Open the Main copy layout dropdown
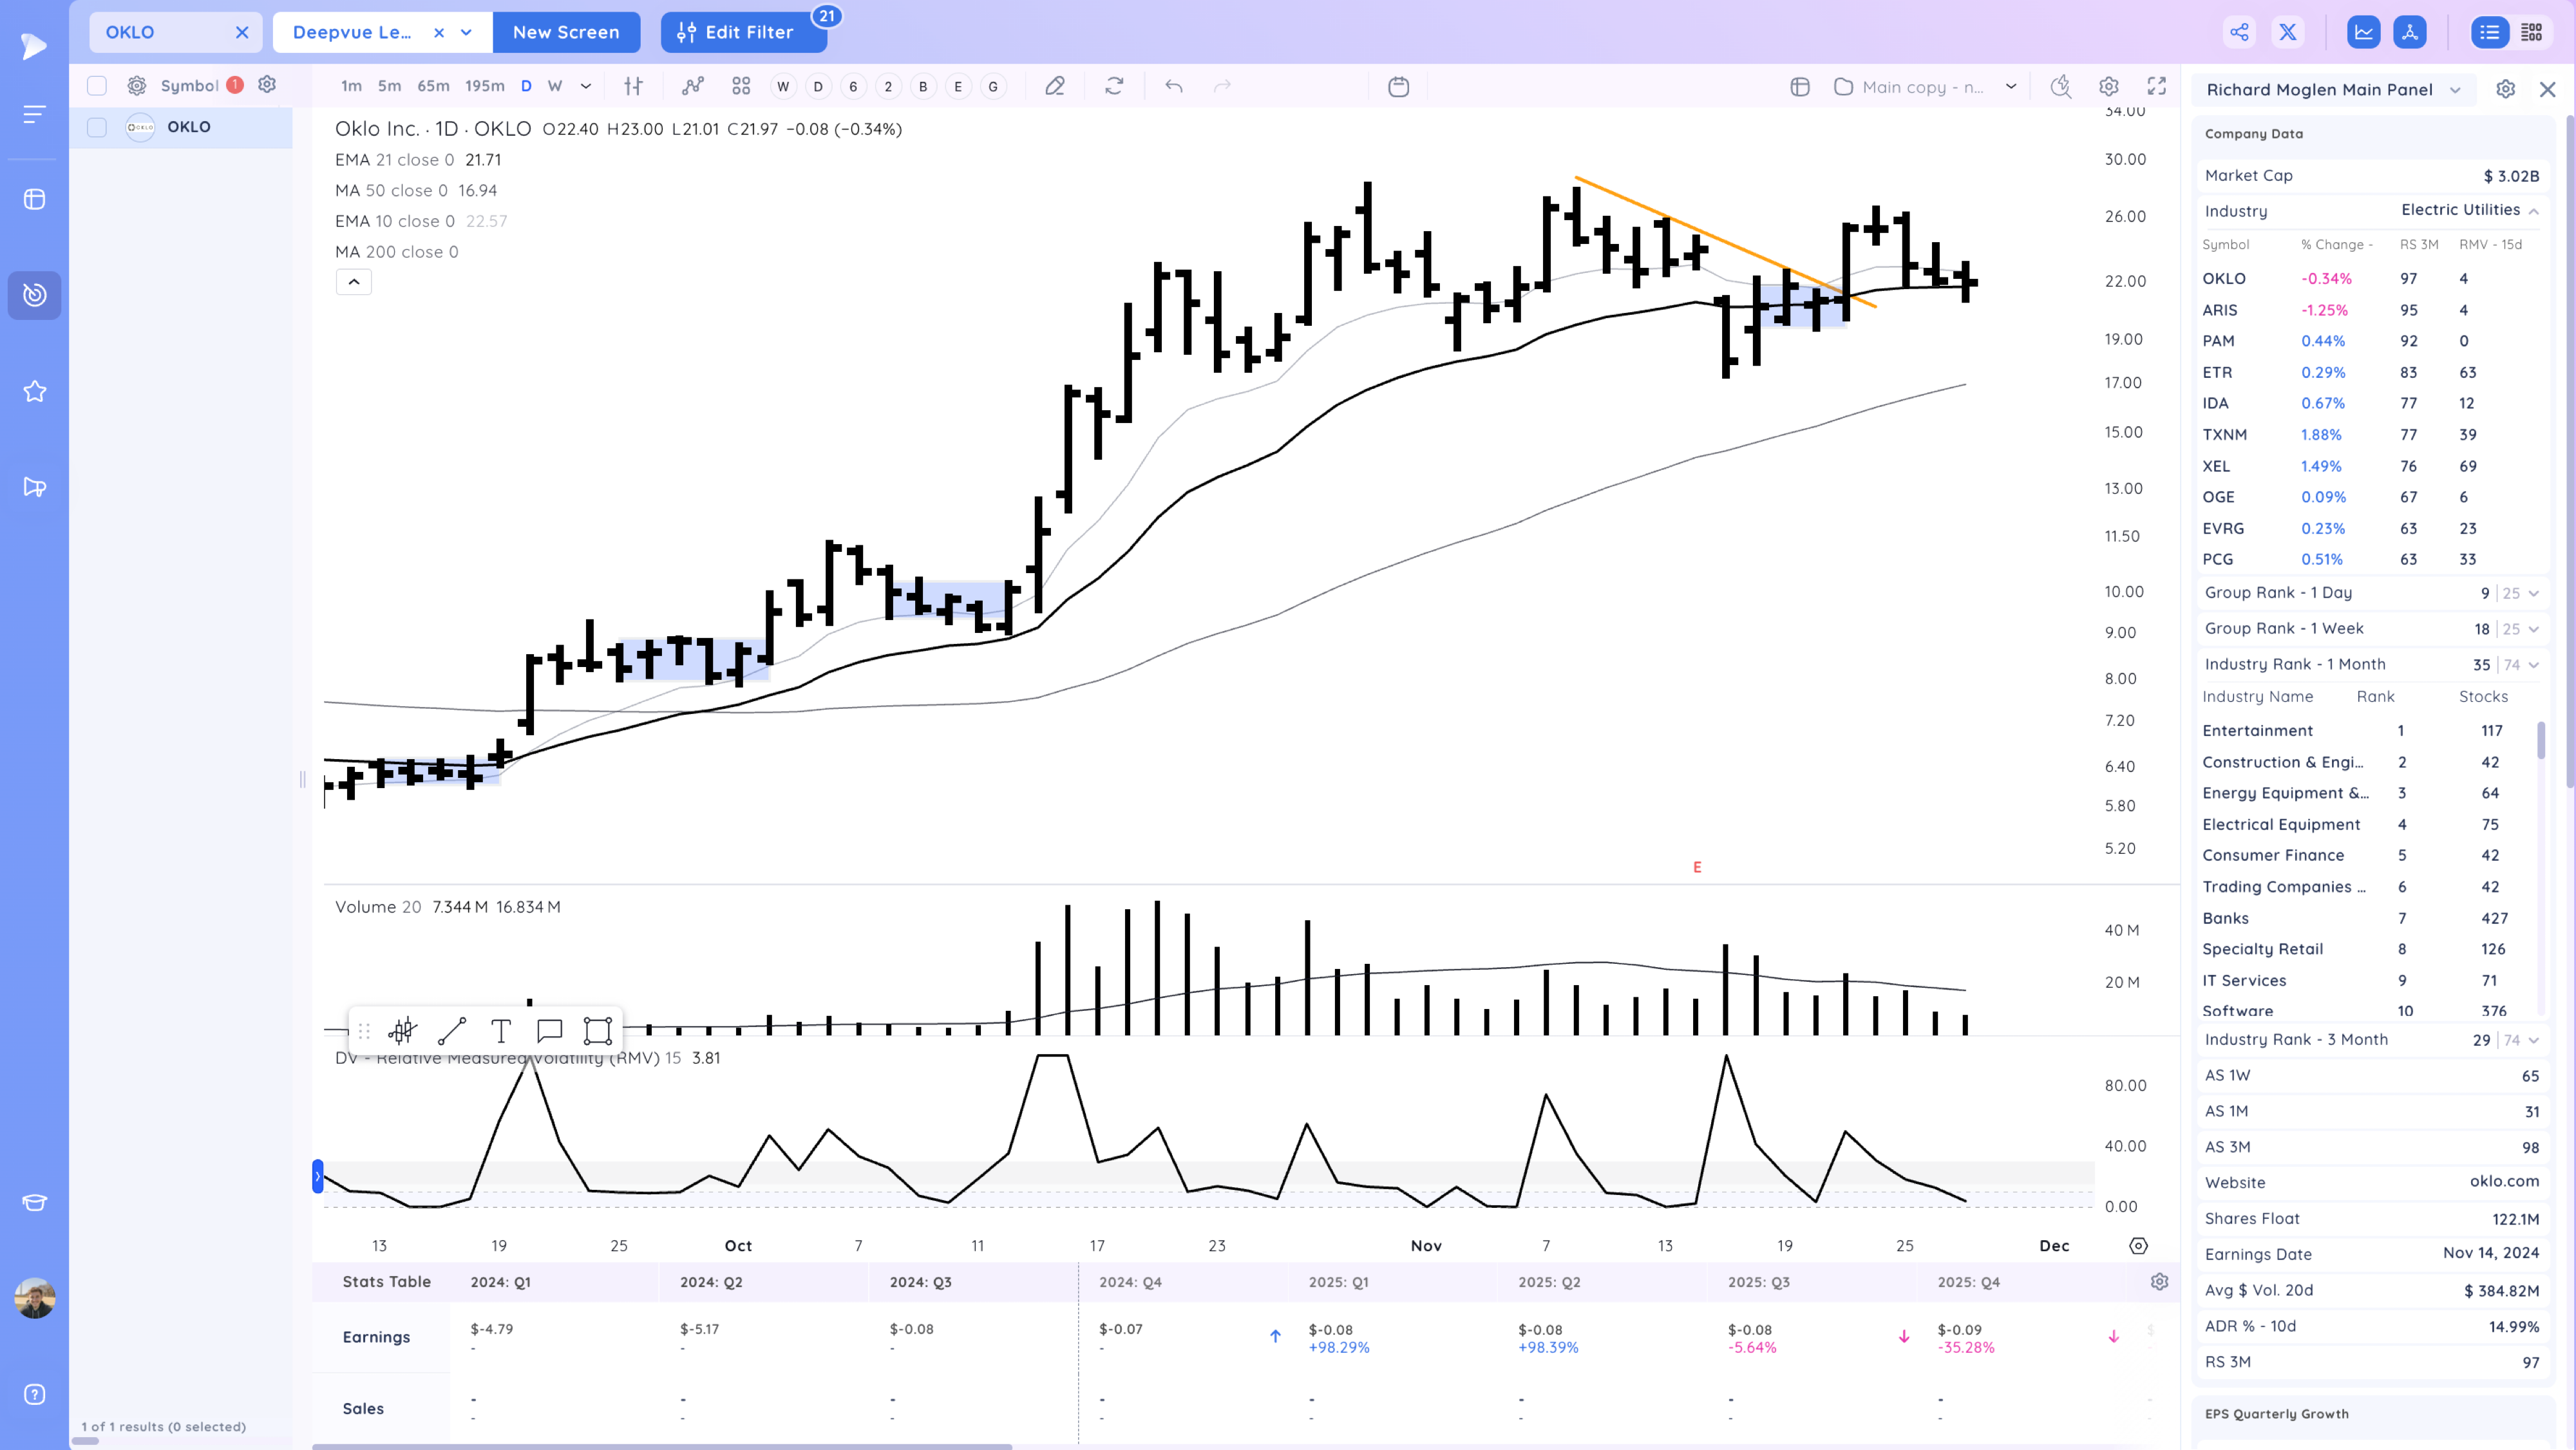Screen dimensions: 2576x1450 point(2010,86)
